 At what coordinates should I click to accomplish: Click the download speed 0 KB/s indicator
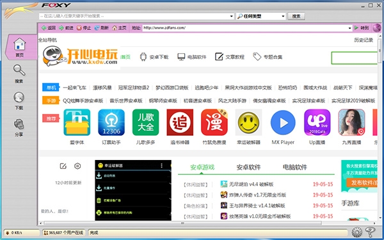coord(22,233)
